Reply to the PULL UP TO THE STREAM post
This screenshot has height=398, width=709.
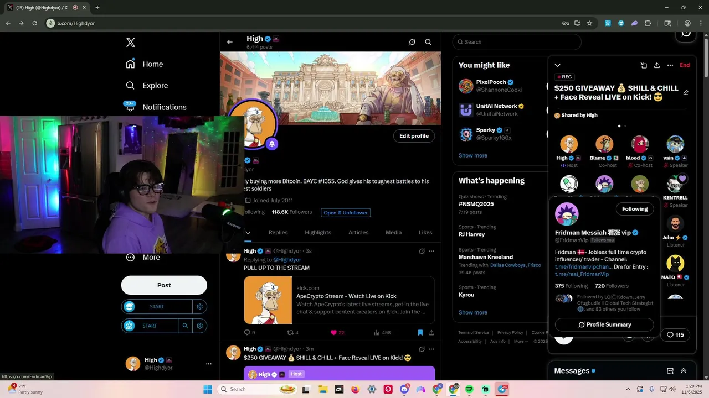point(249,333)
